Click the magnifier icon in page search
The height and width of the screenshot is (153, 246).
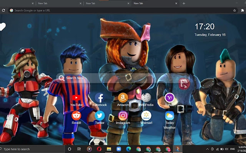pyautogui.click(x=61, y=78)
